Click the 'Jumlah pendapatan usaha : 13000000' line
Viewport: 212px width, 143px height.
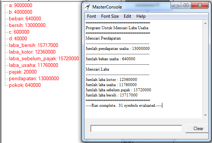tap(117, 48)
